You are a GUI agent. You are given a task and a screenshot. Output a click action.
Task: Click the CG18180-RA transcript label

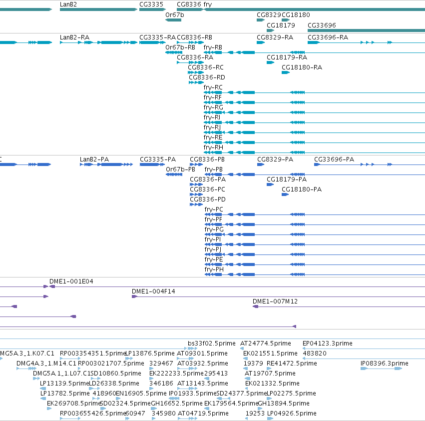tap(302, 67)
